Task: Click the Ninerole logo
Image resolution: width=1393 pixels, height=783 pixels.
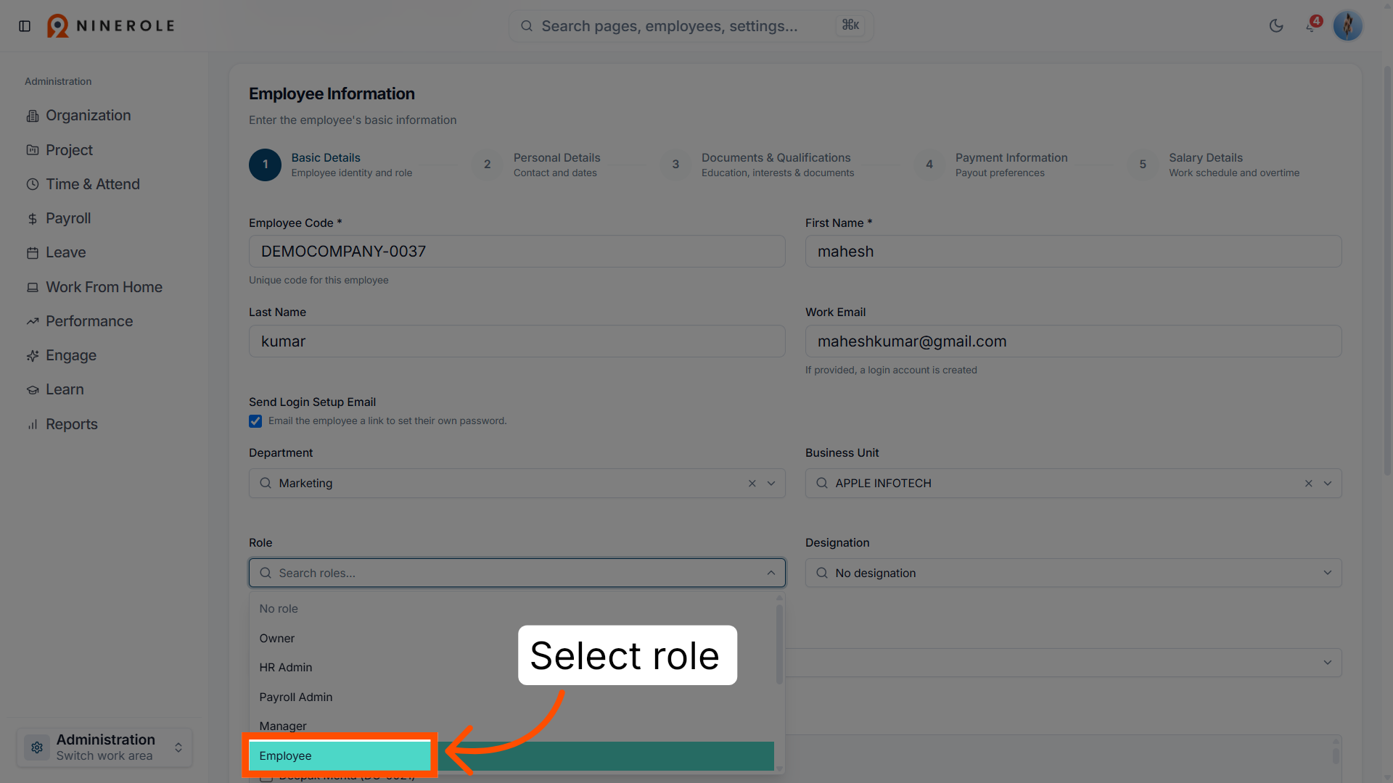Action: (x=111, y=26)
